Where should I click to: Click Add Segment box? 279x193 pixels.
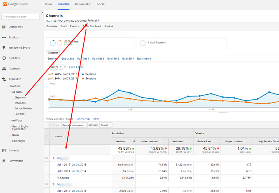point(182,43)
